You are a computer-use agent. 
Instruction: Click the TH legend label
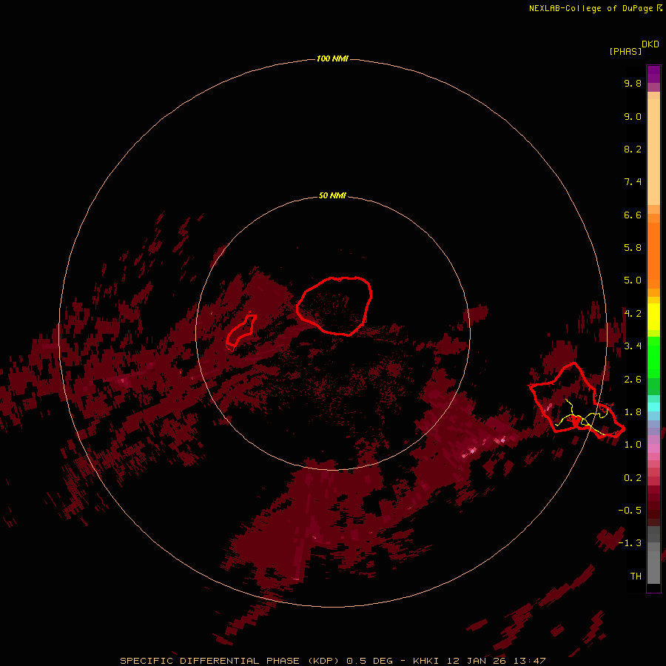point(636,576)
